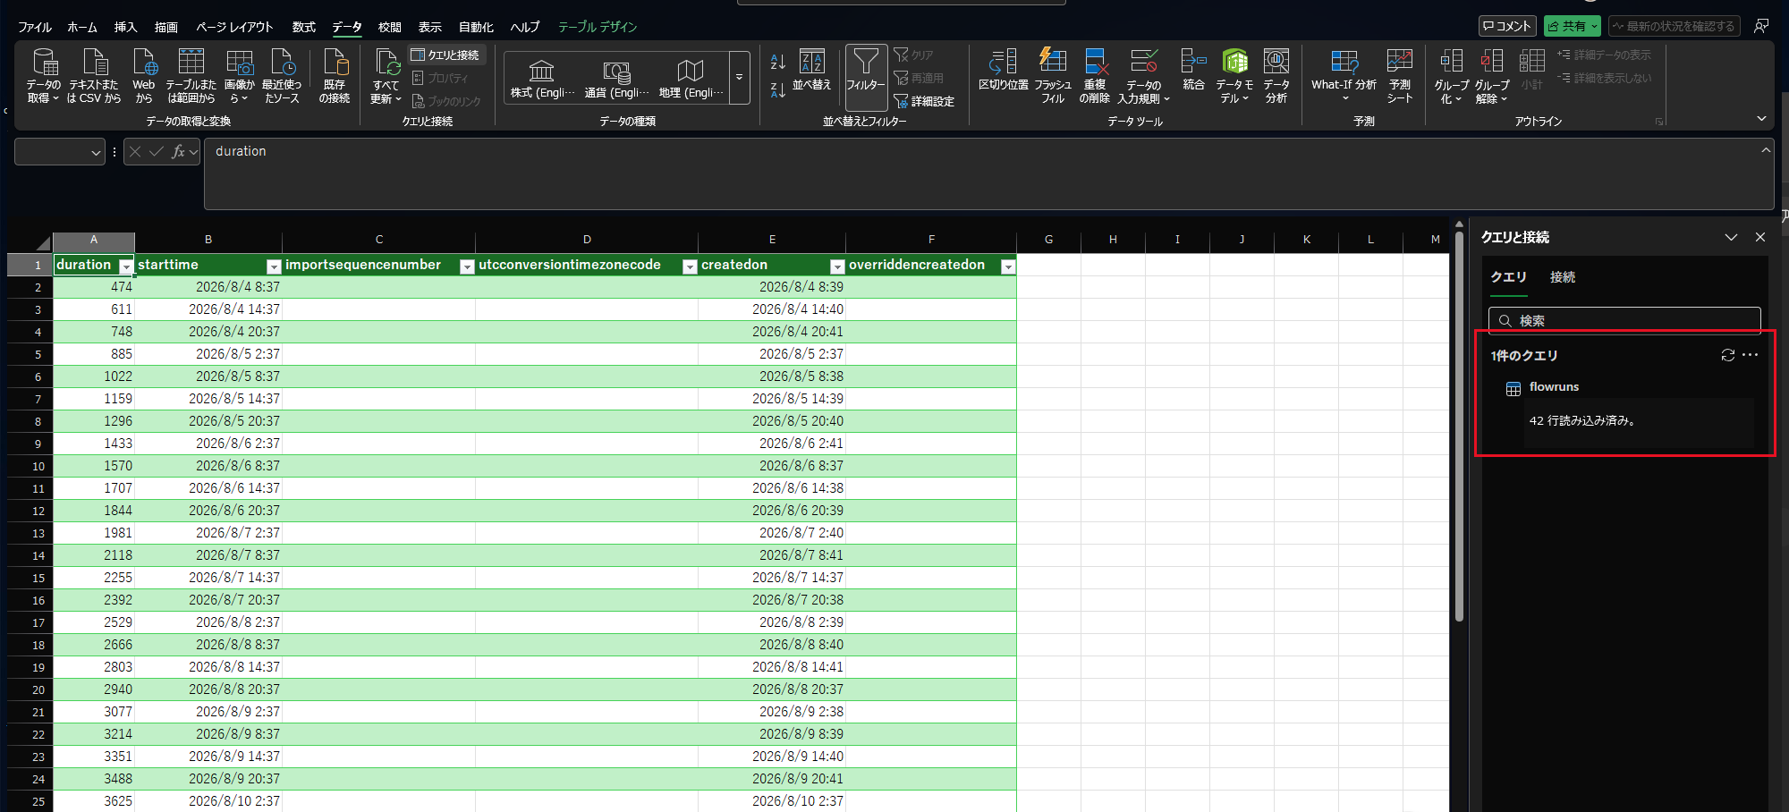Click the query search field
This screenshot has height=812, width=1789.
click(x=1624, y=320)
